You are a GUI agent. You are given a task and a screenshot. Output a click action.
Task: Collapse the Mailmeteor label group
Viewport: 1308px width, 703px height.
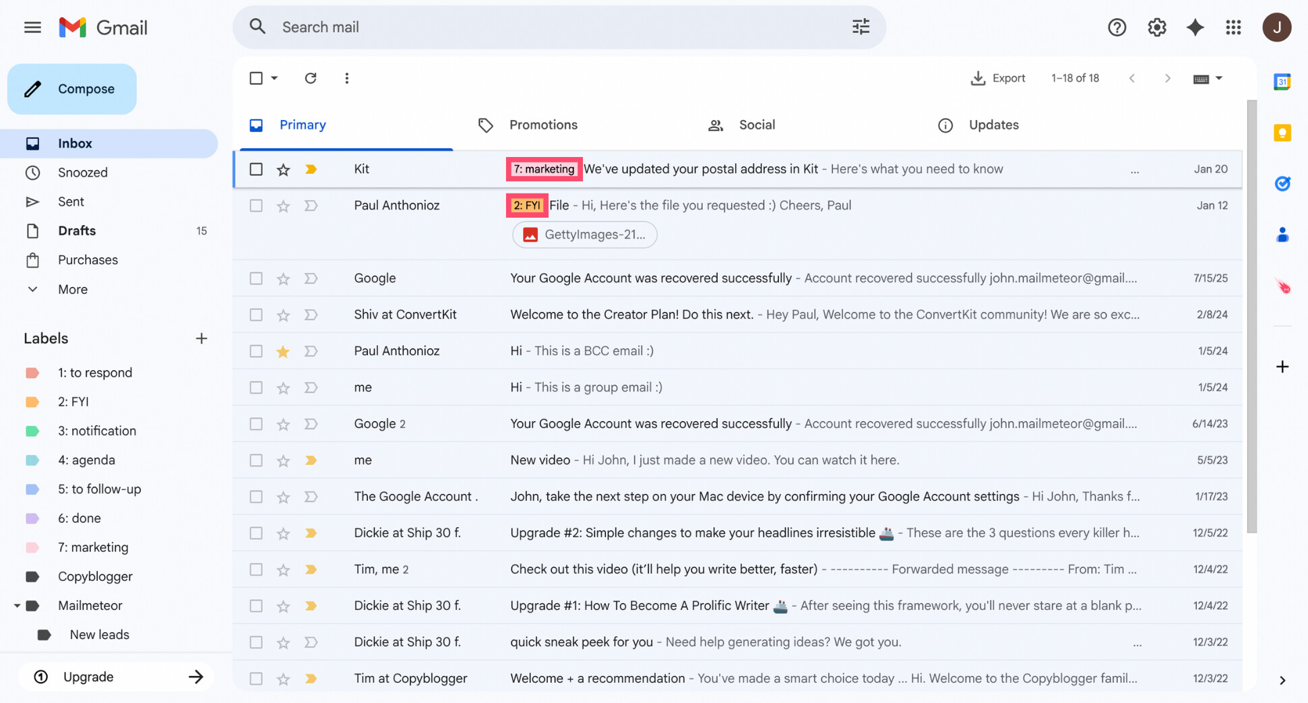[18, 605]
